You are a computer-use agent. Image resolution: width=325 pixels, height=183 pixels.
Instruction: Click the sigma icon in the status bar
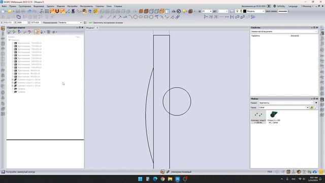pos(304,172)
